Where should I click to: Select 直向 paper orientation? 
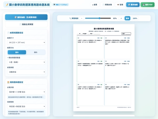[x=17, y=52]
